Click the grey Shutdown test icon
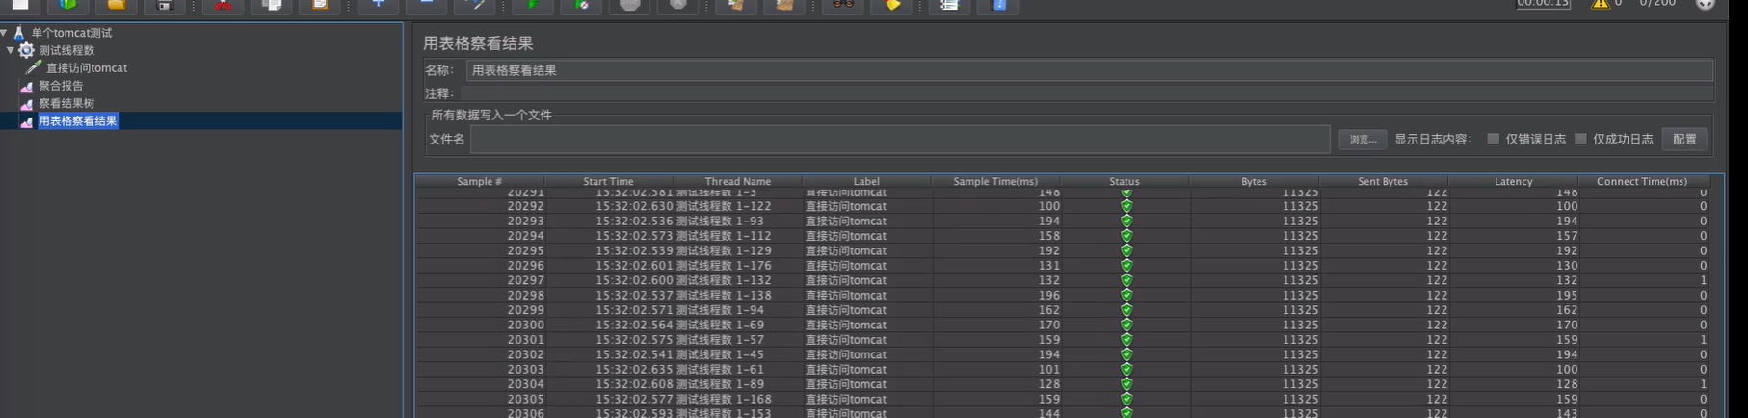The image size is (1748, 418). 678,5
